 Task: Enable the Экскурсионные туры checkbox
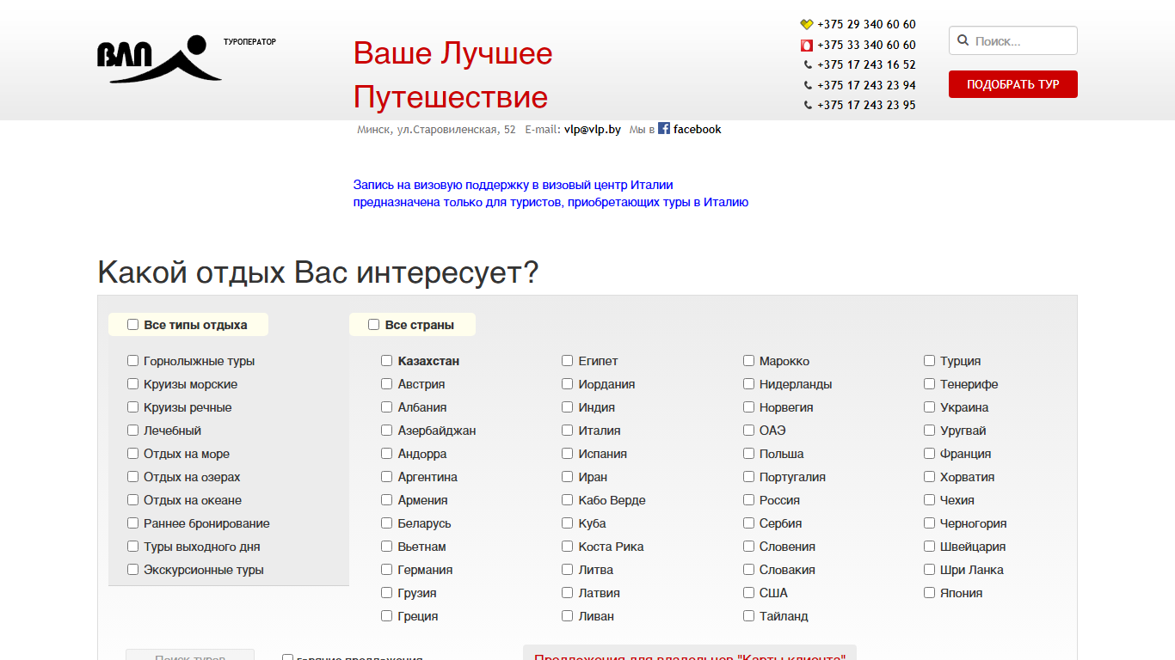133,570
